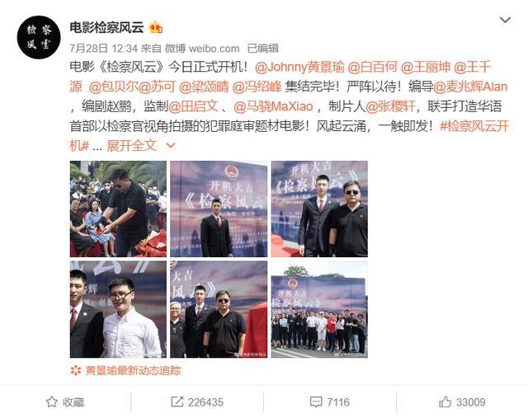The image size is (528, 418).
Task: Click the repost share icon 226435
Action: tap(177, 402)
